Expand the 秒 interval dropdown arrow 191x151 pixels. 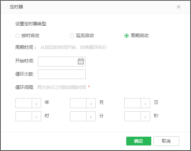[145, 116]
